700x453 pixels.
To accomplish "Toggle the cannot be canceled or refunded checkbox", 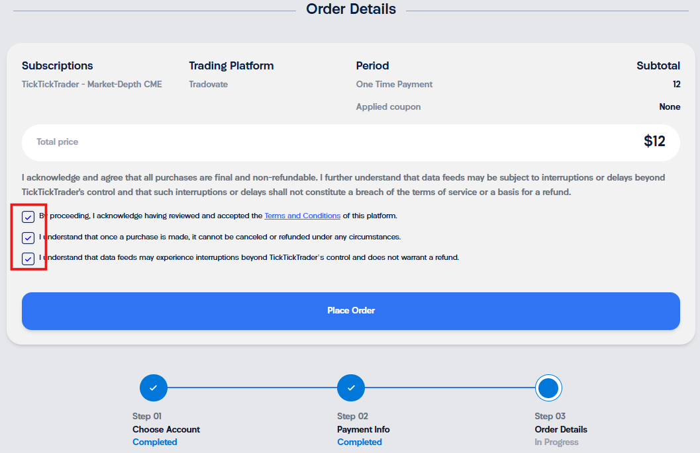I will click(x=28, y=237).
